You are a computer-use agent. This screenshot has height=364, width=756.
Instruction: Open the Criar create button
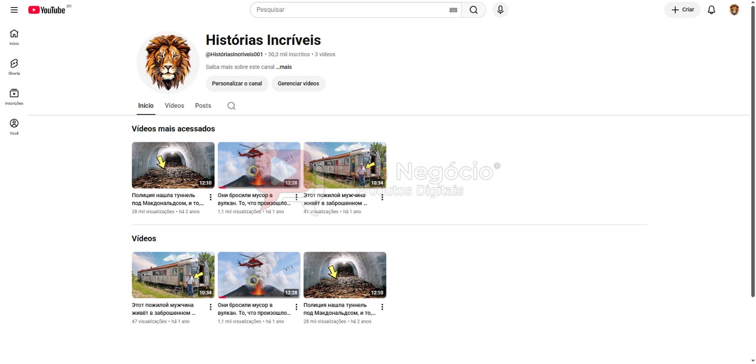coord(682,9)
